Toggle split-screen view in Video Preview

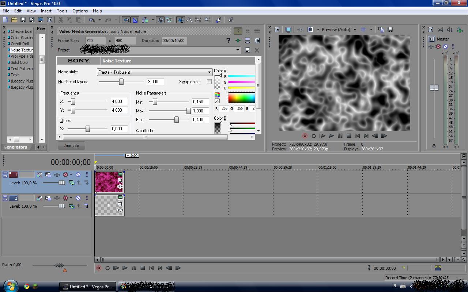click(310, 30)
